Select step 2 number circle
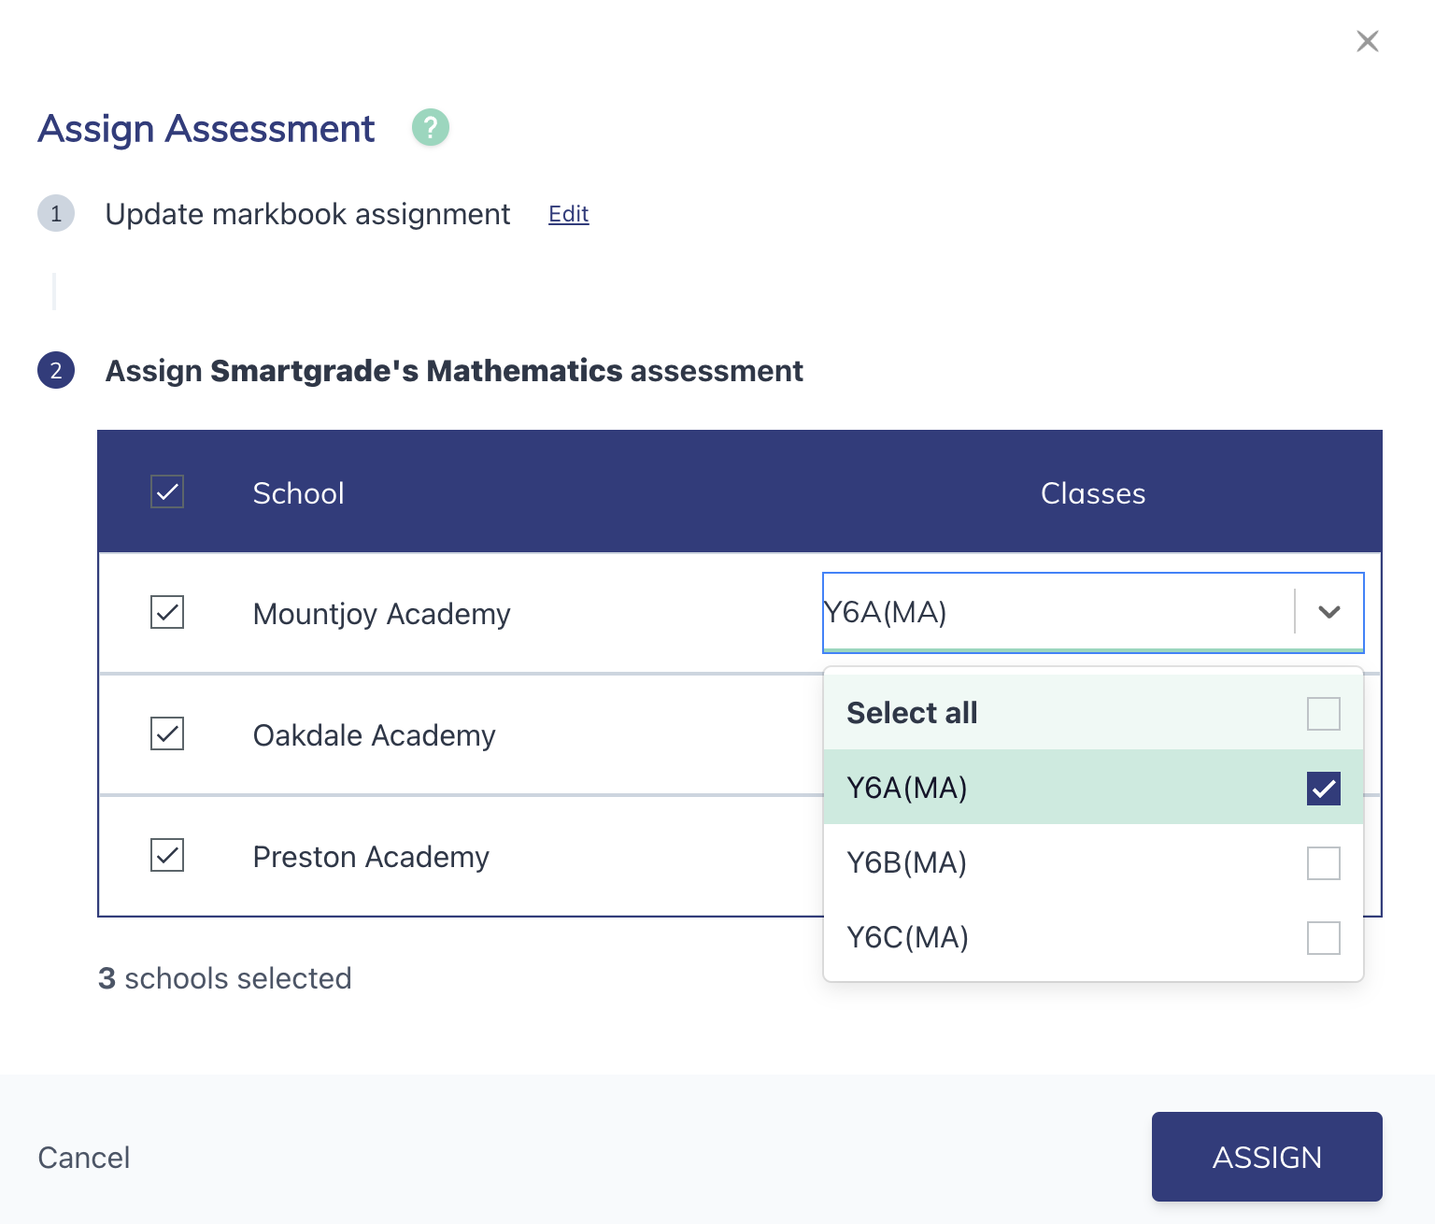 [x=56, y=370]
